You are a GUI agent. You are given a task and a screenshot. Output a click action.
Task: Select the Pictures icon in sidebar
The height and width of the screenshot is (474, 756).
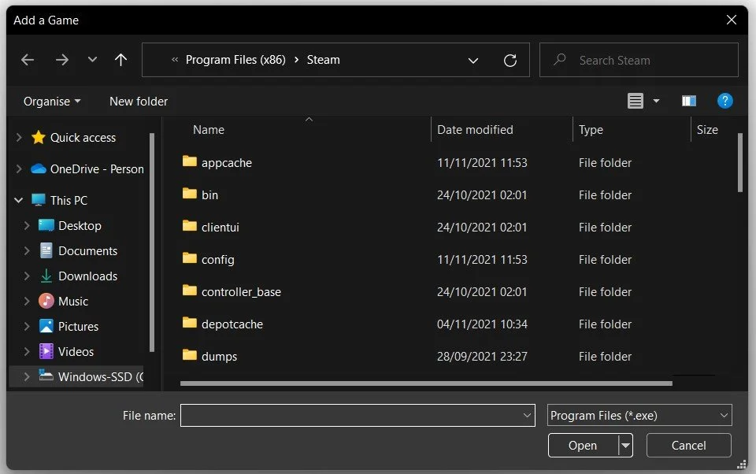[46, 326]
